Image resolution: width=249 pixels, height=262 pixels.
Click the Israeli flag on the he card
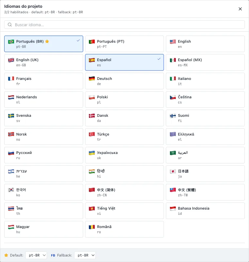[x=11, y=171]
